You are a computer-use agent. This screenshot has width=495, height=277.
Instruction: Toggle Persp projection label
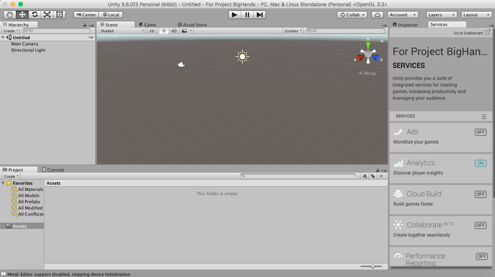pos(367,73)
